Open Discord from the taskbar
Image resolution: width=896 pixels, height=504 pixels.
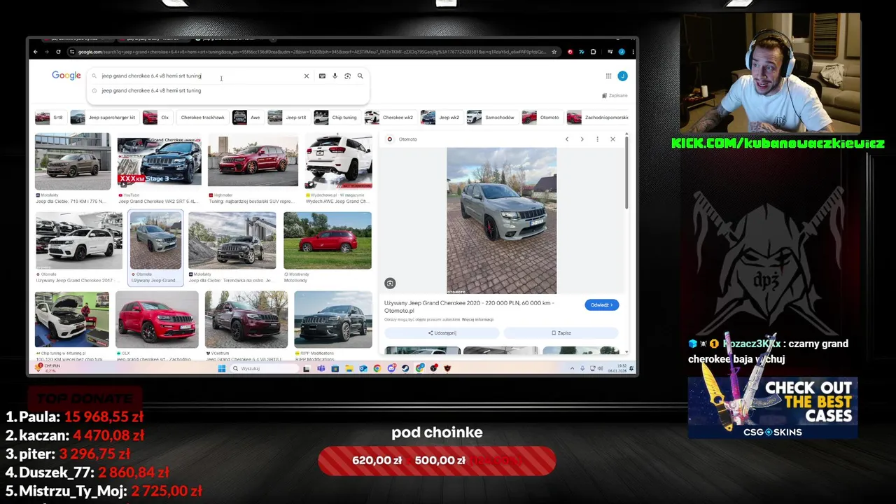(391, 368)
